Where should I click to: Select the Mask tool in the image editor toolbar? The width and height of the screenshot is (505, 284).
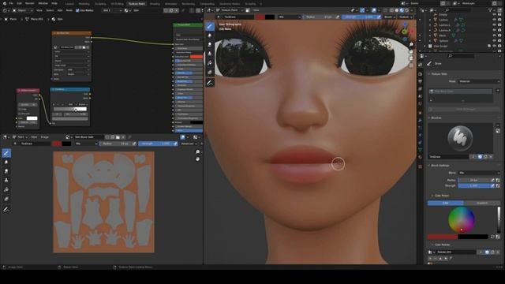click(x=6, y=199)
